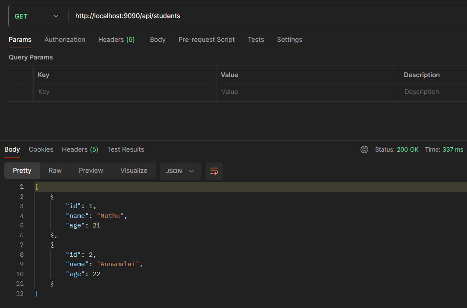
Task: Open the request Headers (6) tab
Action: click(116, 40)
